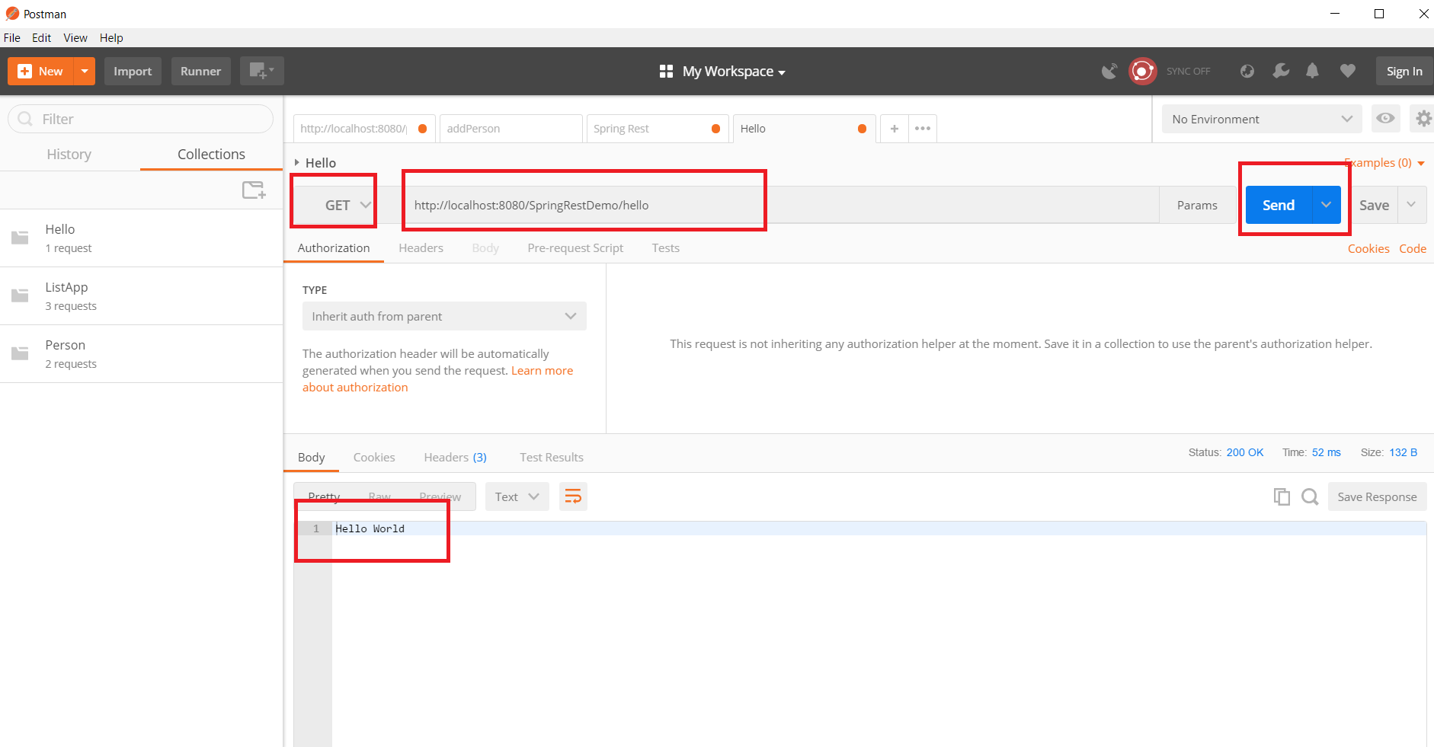This screenshot has height=747, width=1434.
Task: Click the new collection folder icon
Action: [x=253, y=190]
